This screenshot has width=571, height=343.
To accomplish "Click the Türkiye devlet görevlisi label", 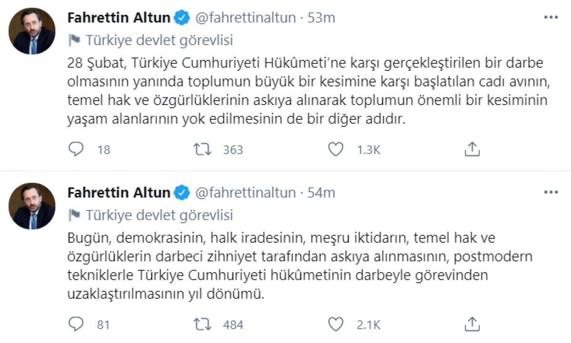I will 159,40.
